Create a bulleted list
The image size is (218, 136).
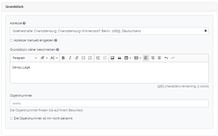coord(83,58)
